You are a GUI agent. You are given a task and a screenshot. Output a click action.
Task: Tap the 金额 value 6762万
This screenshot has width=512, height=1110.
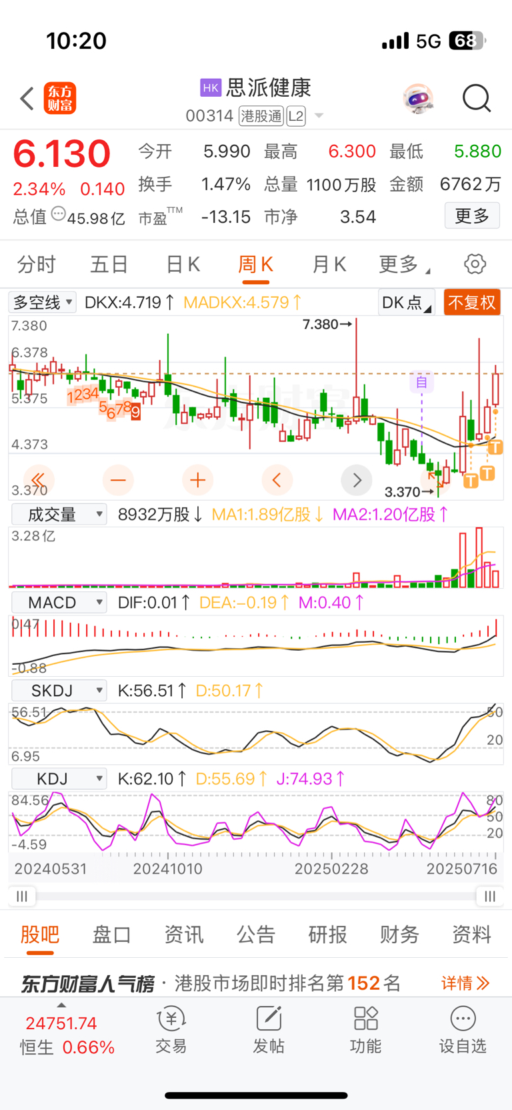pos(470,184)
